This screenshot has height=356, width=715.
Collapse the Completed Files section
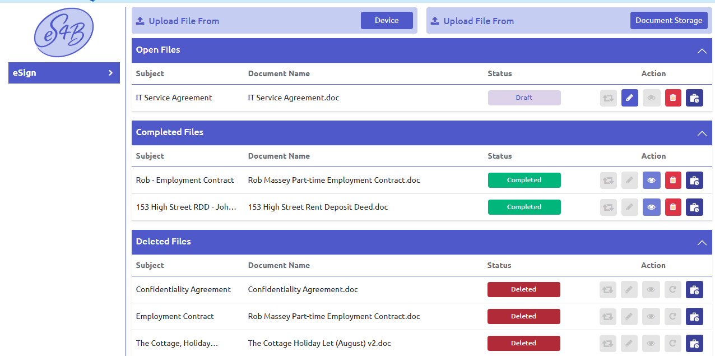coord(702,133)
